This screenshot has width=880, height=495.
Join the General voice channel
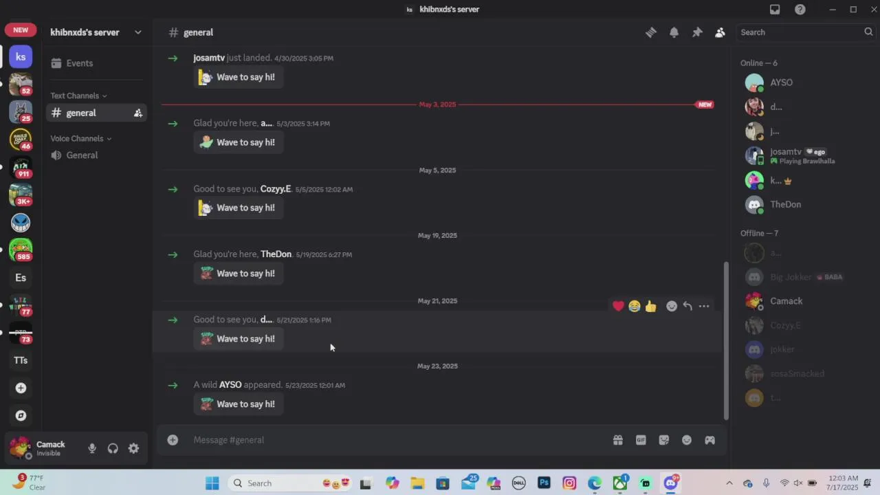click(96, 155)
